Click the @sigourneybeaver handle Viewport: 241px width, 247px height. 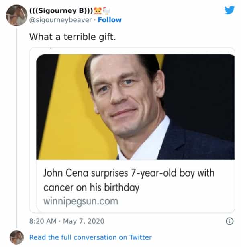coord(61,20)
